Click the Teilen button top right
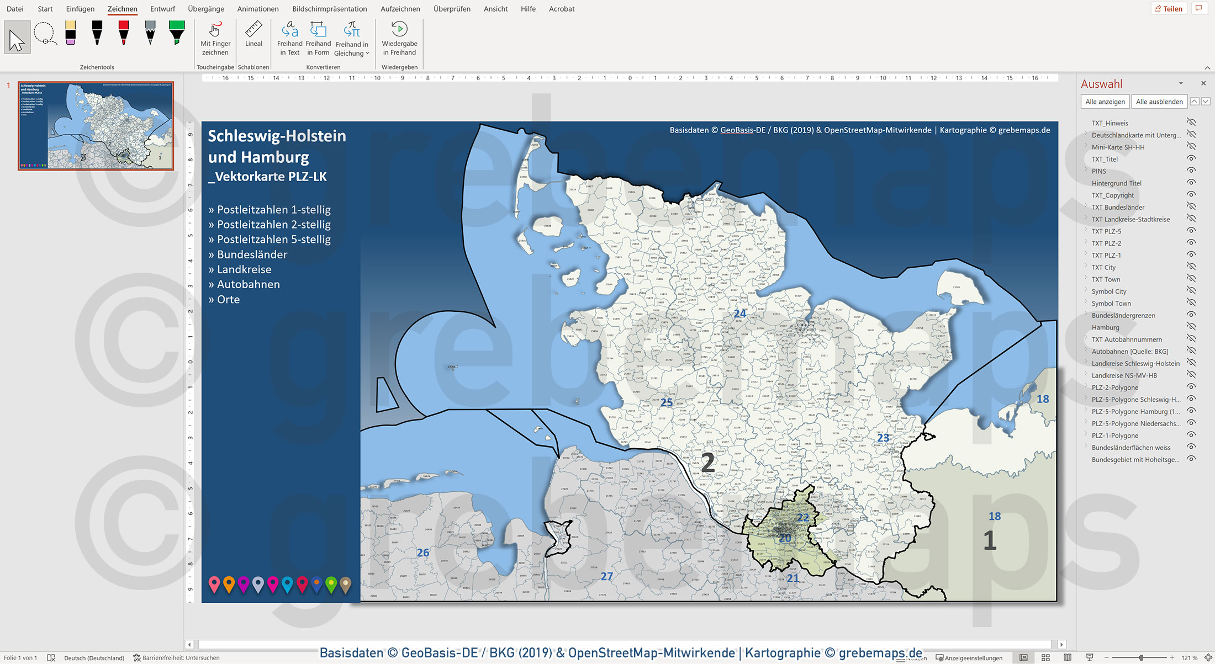Image resolution: width=1215 pixels, height=664 pixels. pyautogui.click(x=1169, y=8)
